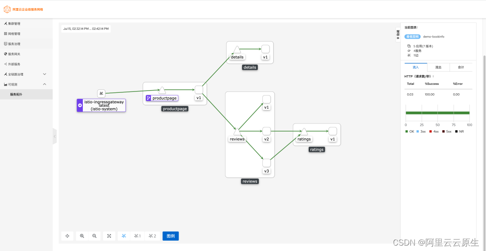The height and width of the screenshot is (251, 486).
Task: Click the green HTTP success bar
Action: point(438,113)
